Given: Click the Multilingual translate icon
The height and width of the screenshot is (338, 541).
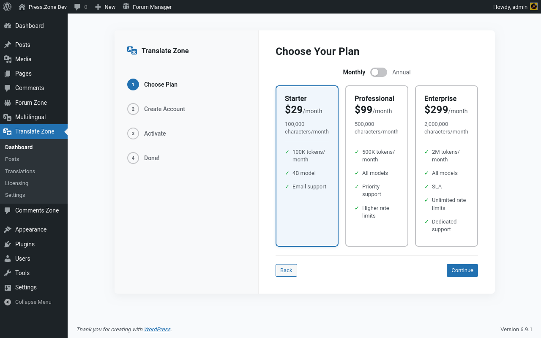Looking at the screenshot, I should pyautogui.click(x=8, y=117).
